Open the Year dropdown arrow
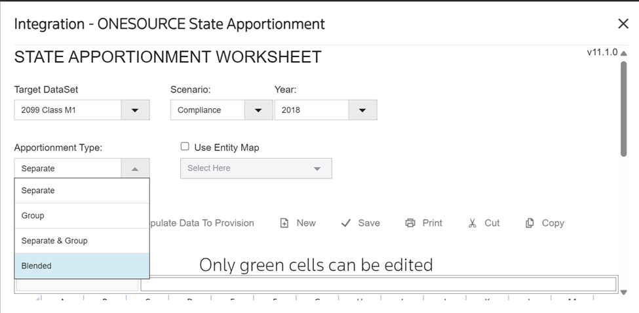Viewport: 639px width, 313px height. click(x=362, y=110)
